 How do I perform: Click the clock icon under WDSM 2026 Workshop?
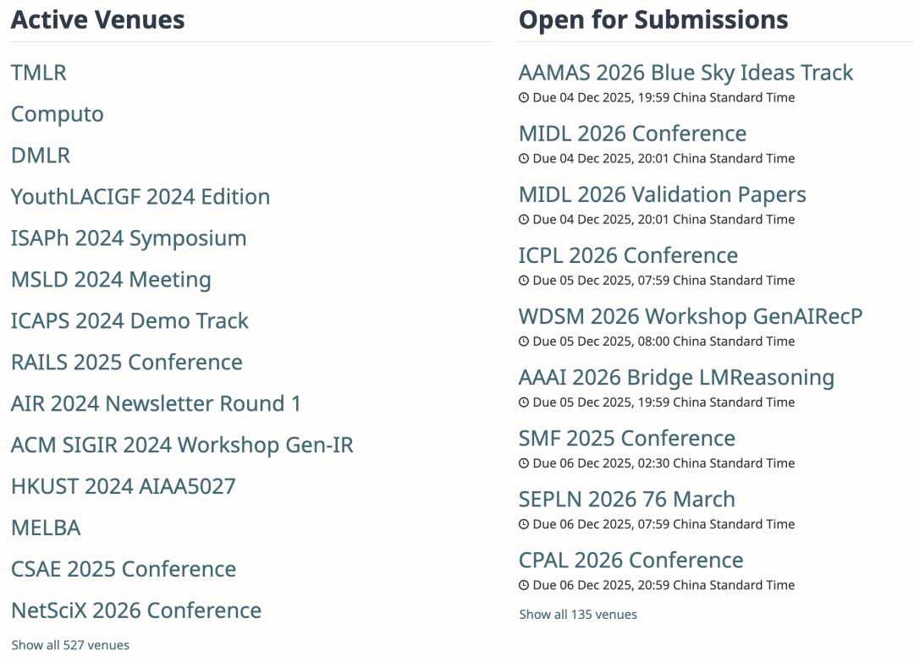pyautogui.click(x=524, y=342)
